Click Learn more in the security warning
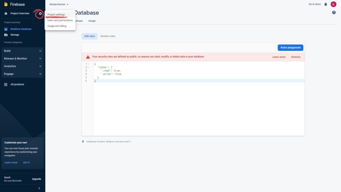Viewport: 341px width, 192px height. [279, 57]
